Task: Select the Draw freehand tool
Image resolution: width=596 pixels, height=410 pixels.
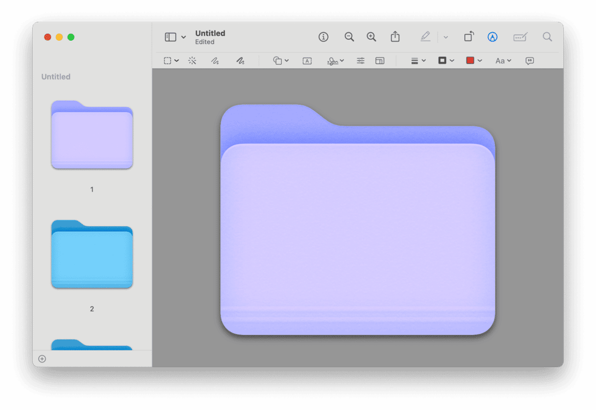Action: click(x=240, y=61)
